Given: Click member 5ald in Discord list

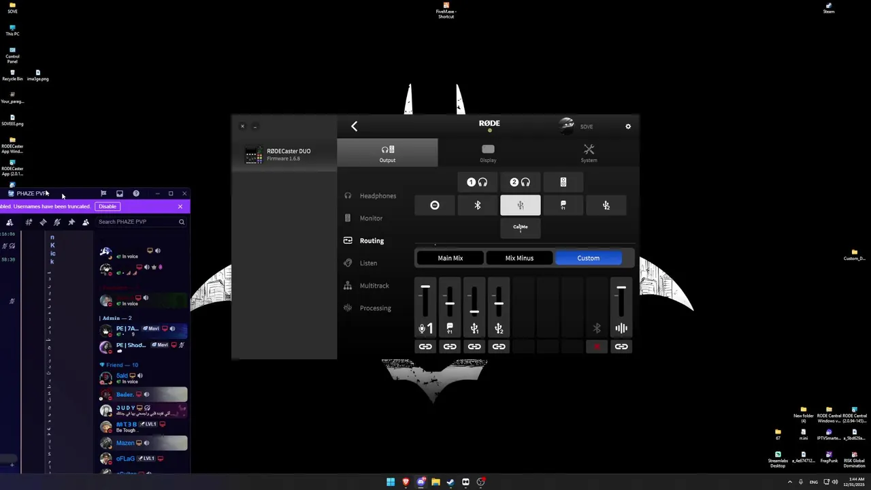Looking at the screenshot, I should tap(143, 378).
